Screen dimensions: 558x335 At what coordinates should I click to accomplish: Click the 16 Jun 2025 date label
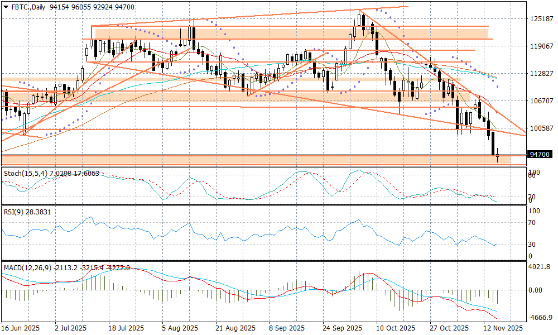pyautogui.click(x=22, y=328)
